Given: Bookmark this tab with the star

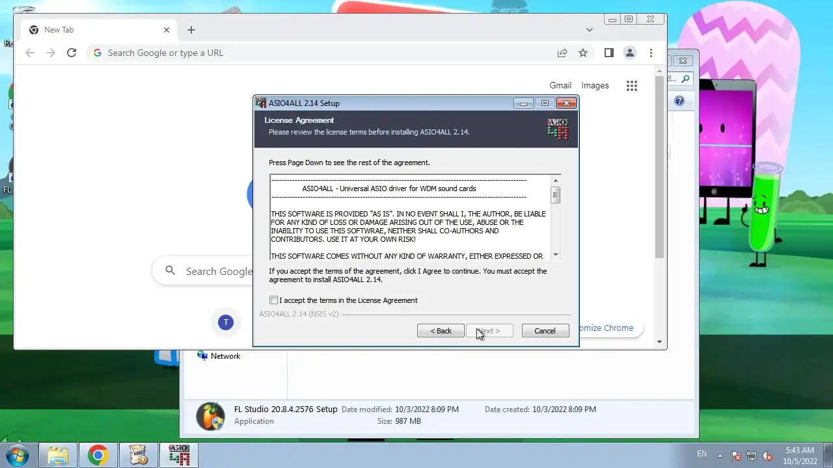Looking at the screenshot, I should coord(583,53).
